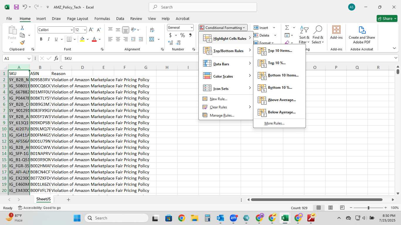Viewport: 401px width, 225px height.
Task: Toggle Align Left button
Action: (x=110, y=39)
